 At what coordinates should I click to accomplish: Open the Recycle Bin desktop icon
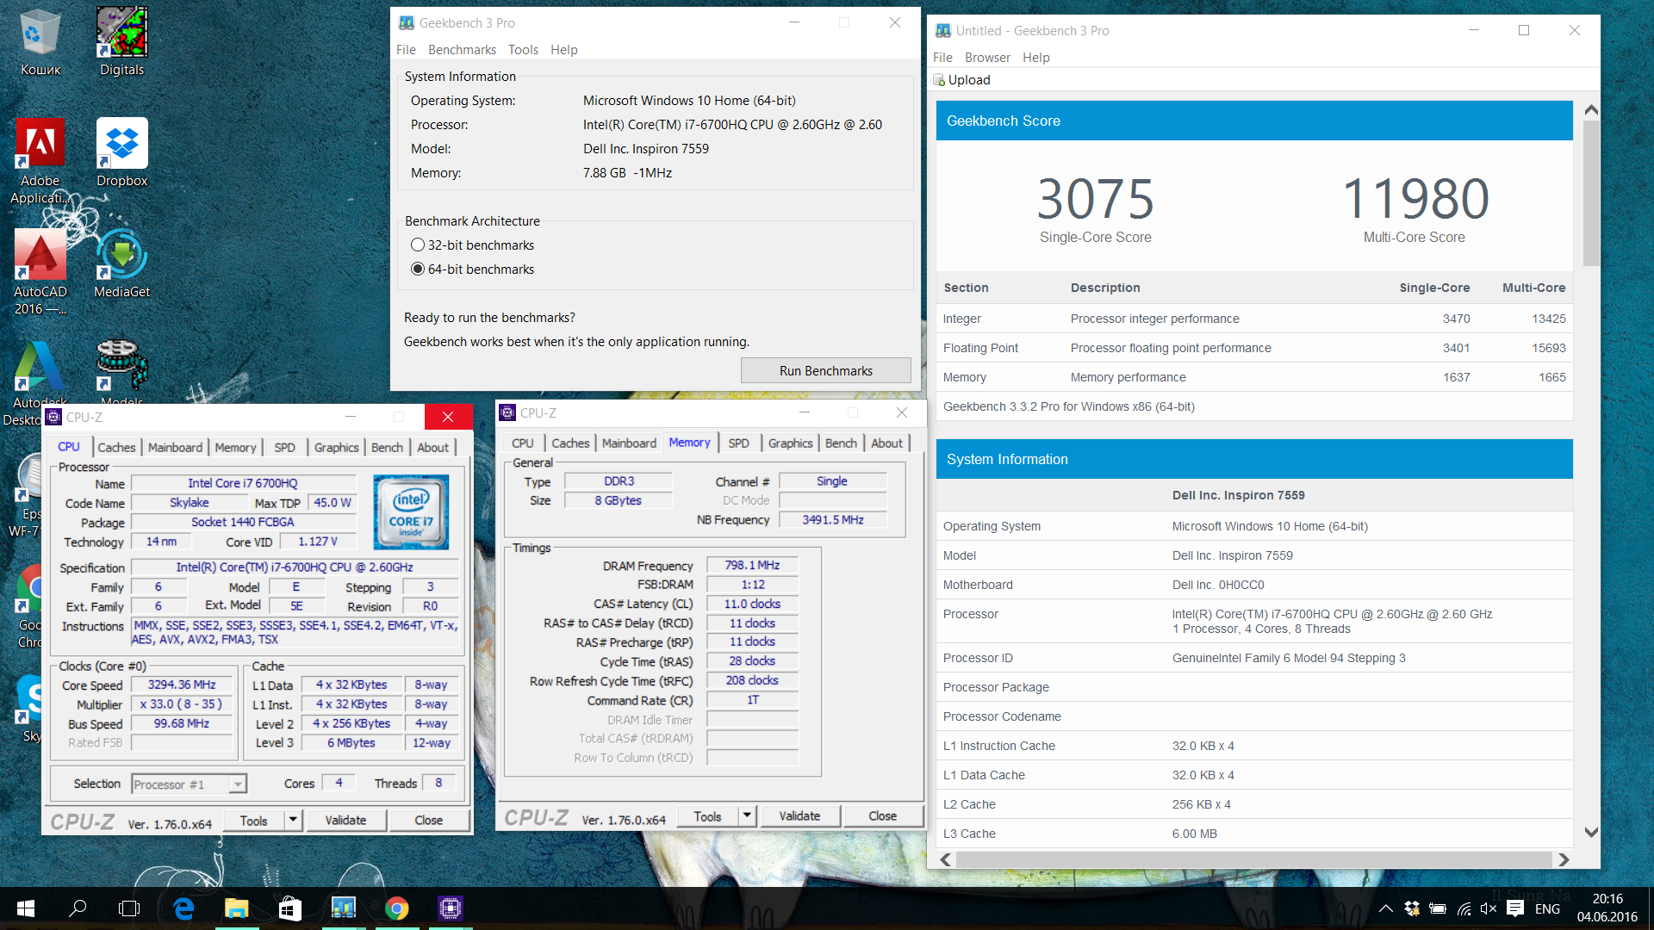click(x=40, y=41)
